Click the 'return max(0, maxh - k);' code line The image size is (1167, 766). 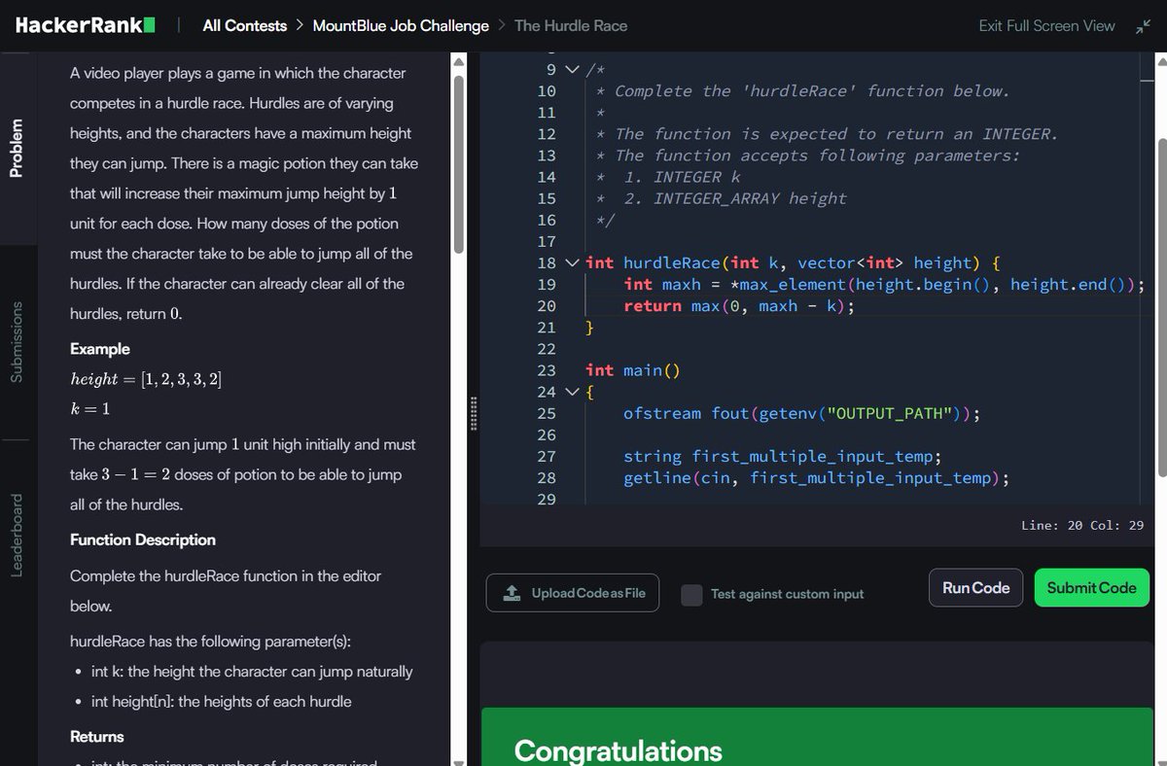739,305
